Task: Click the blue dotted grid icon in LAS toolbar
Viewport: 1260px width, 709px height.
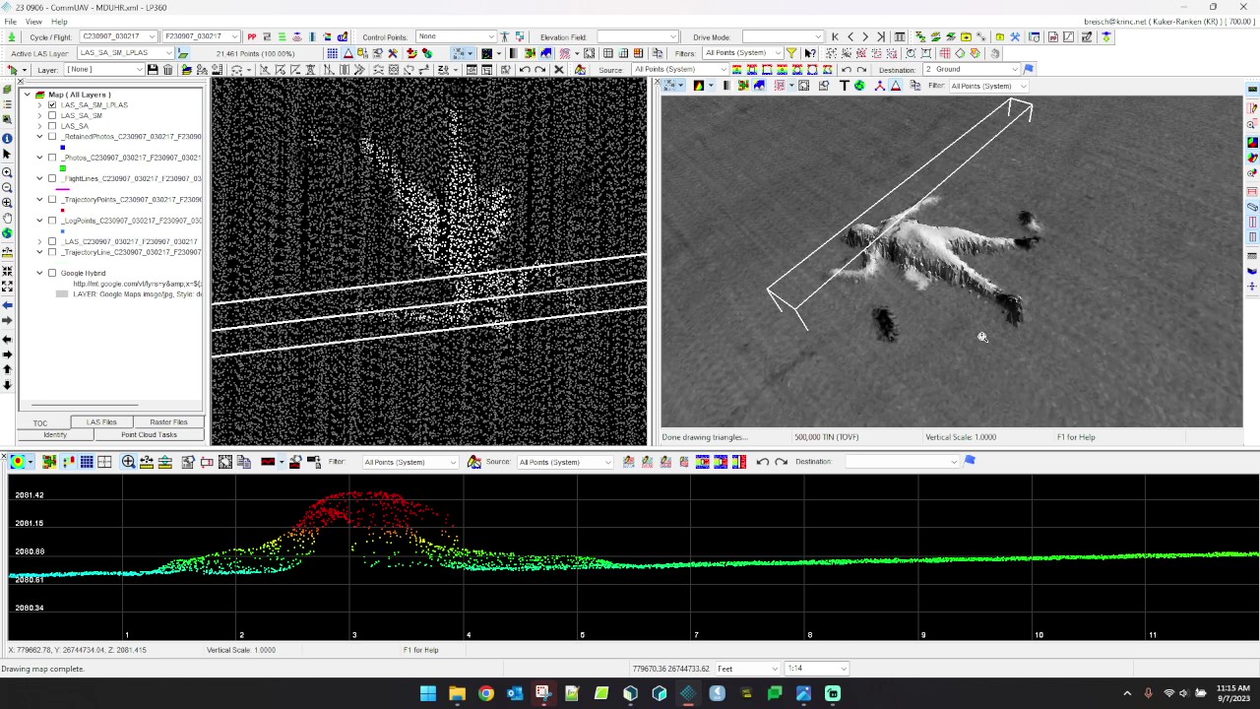Action: (333, 53)
